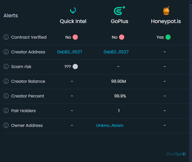Click the Quick Intel logo icon
Screen dimensions: 192x162
73,11
